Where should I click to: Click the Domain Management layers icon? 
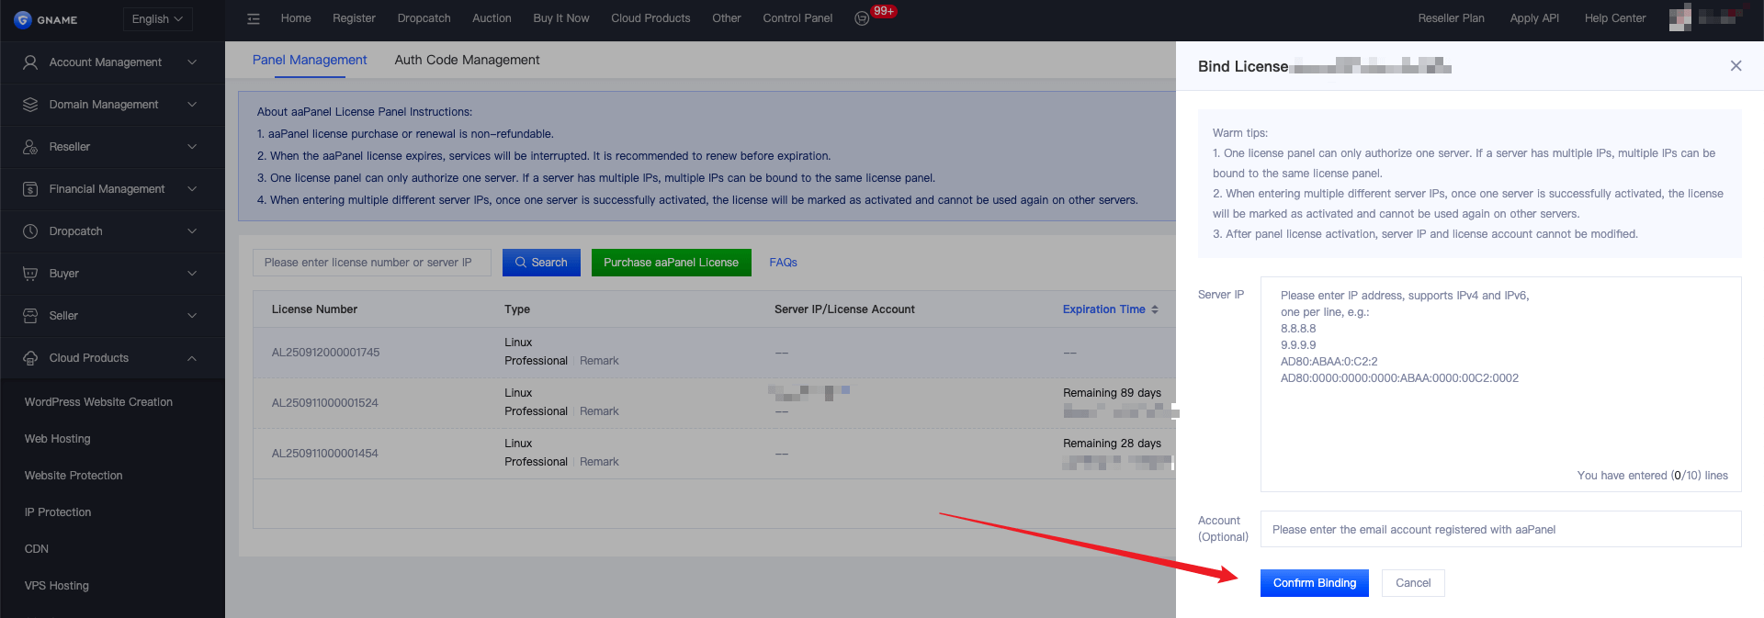pyautogui.click(x=30, y=105)
